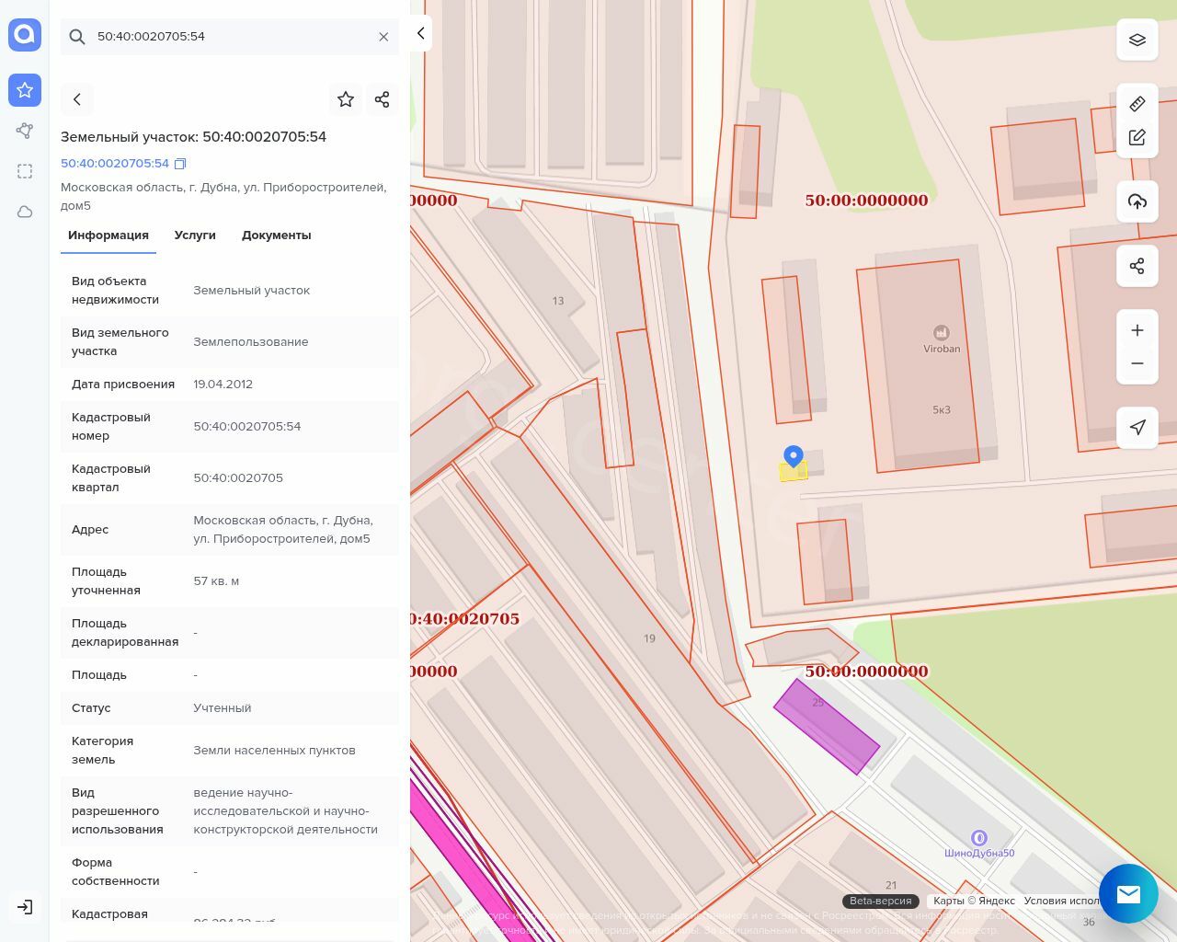Locate my position with navigation arrow
This screenshot has height=942, width=1177.
coord(1137,427)
